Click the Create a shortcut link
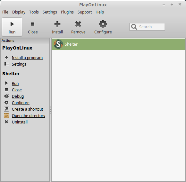This screenshot has height=182, width=186. (27, 109)
